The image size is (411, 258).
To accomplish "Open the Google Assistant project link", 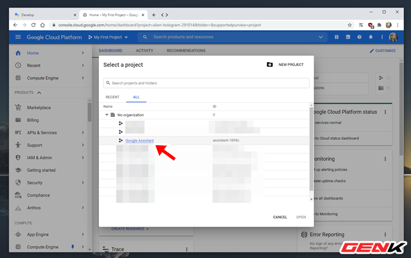I will click(139, 141).
